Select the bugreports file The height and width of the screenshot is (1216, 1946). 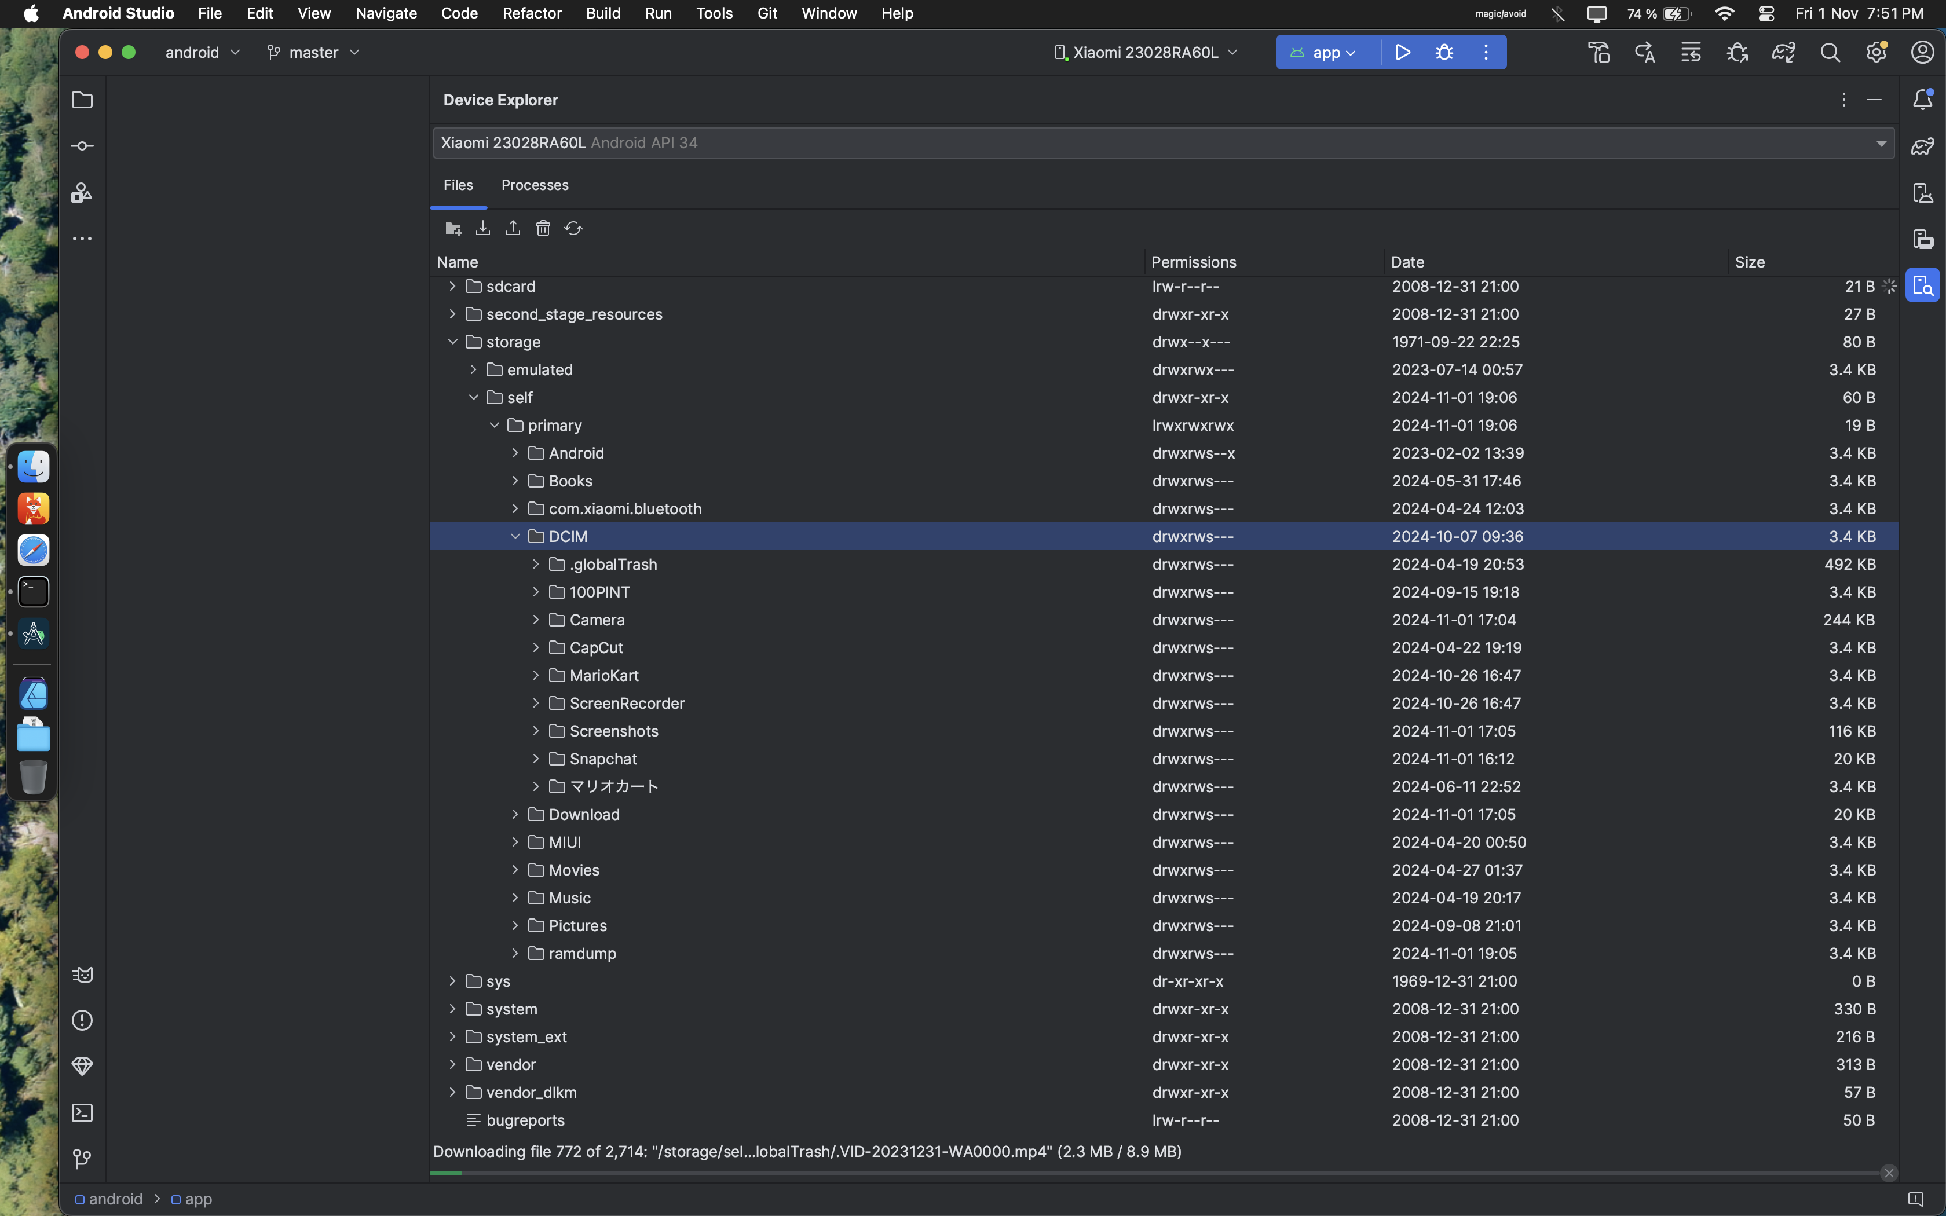[1164, 1120]
